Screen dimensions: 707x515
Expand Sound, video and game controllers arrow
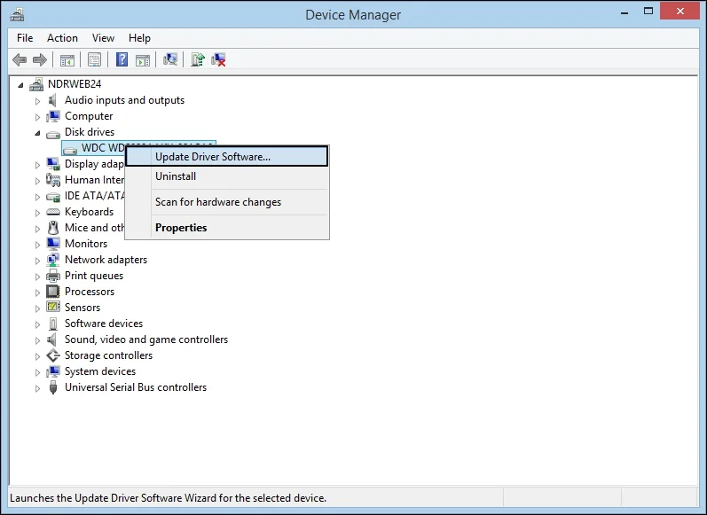(x=37, y=340)
